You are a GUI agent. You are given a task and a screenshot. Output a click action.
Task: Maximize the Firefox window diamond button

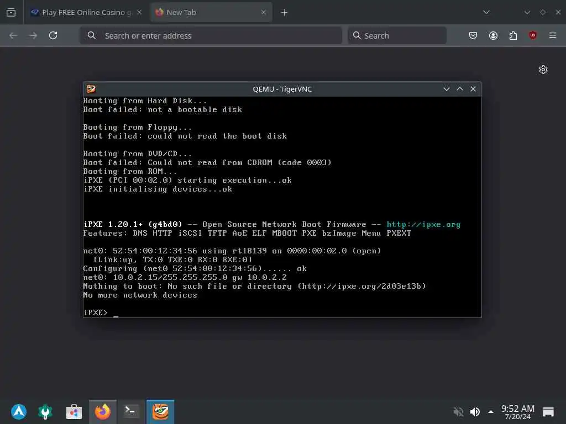[x=543, y=12]
